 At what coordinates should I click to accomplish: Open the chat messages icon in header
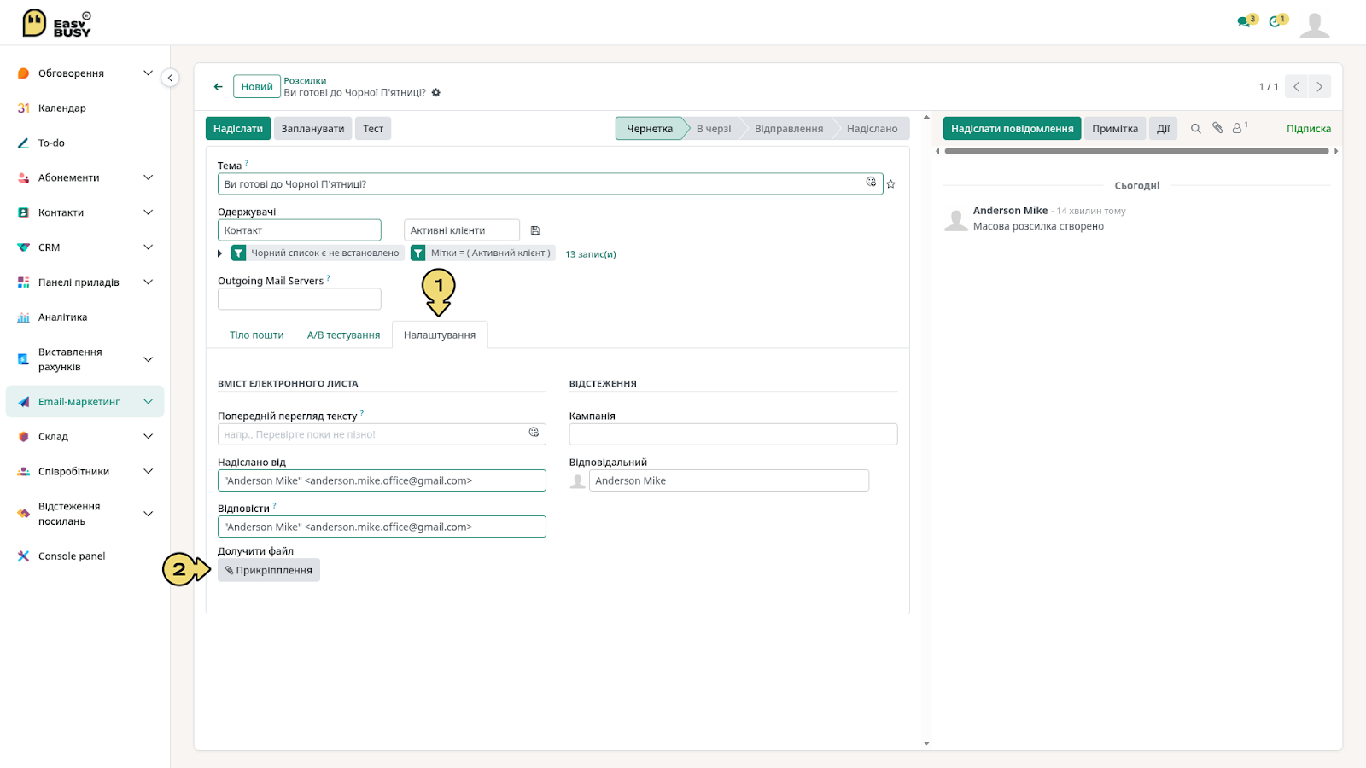[x=1246, y=20]
